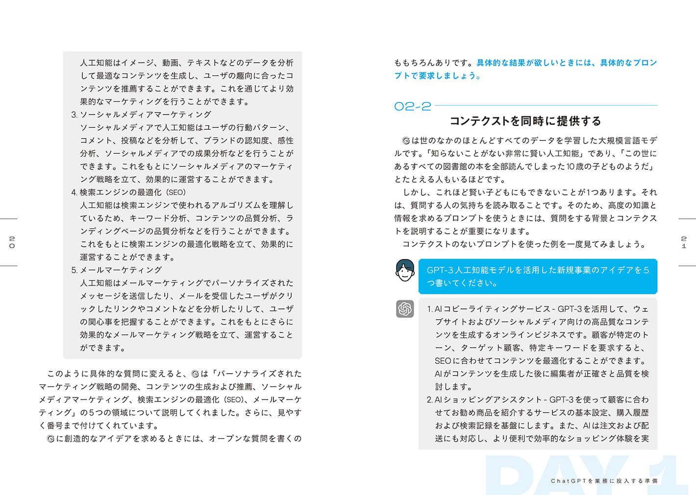This screenshot has height=495, width=696.
Task: Click the line starting に創造的なアイデアを求める
Action: 174,439
